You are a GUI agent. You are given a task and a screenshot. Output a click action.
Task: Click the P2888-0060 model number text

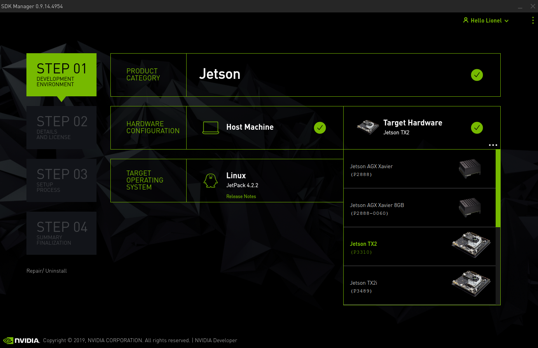click(x=369, y=213)
